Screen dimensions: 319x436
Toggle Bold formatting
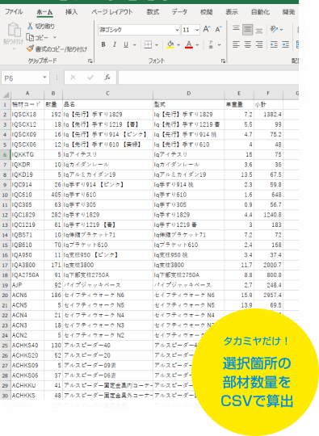tap(103, 44)
